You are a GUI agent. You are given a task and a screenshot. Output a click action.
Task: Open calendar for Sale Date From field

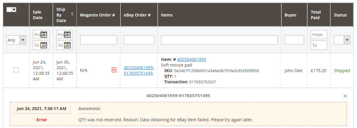coord(44,34)
